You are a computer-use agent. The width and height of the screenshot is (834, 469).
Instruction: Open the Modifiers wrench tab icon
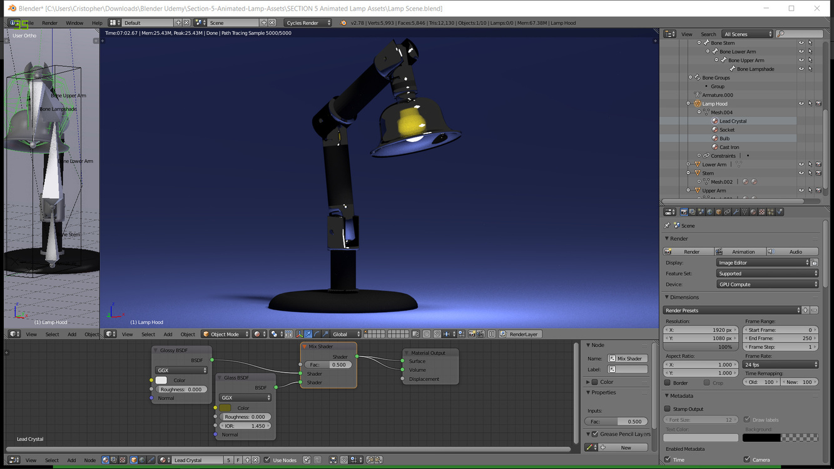[736, 212]
